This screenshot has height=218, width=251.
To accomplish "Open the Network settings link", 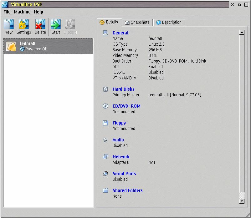I will [121, 157].
